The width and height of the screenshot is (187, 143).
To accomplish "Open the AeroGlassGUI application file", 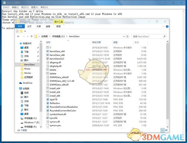I will point(57,59).
